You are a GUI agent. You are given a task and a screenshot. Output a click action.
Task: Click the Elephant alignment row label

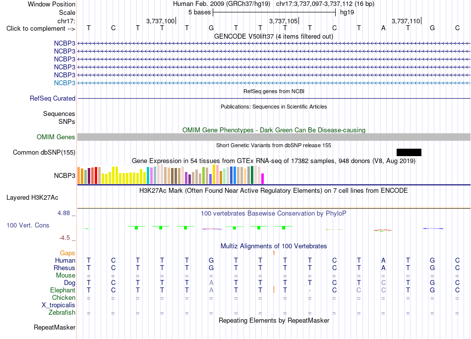click(63, 290)
